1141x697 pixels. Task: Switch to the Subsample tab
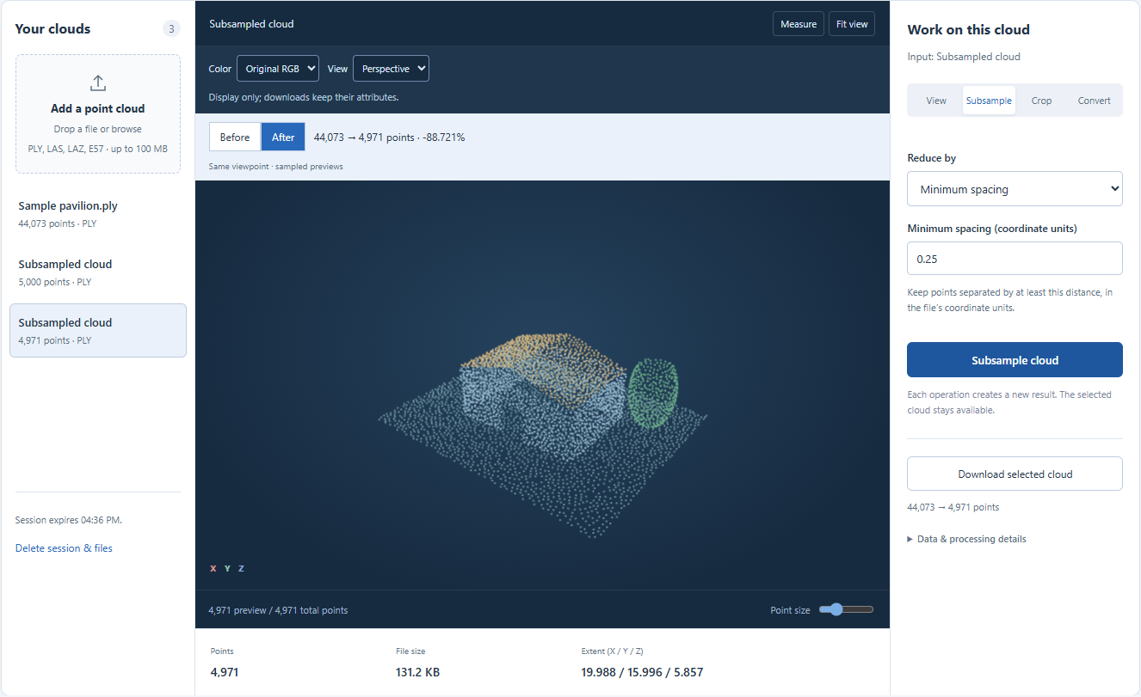(x=989, y=101)
